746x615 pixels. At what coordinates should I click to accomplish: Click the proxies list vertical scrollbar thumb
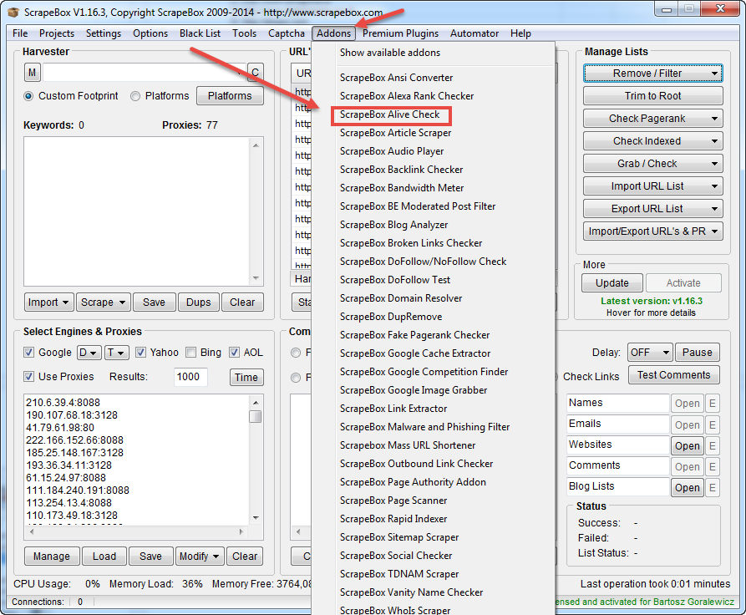click(x=256, y=416)
